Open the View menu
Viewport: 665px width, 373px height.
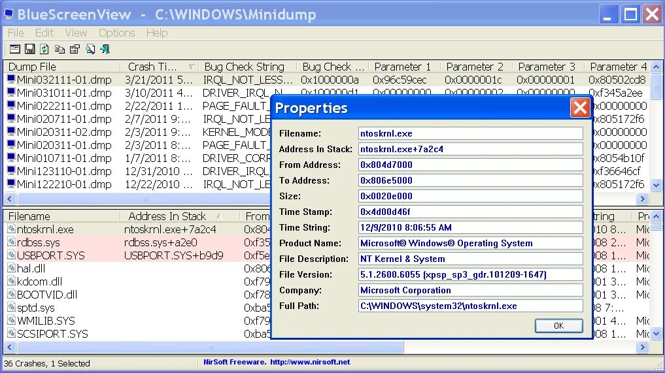pos(76,33)
